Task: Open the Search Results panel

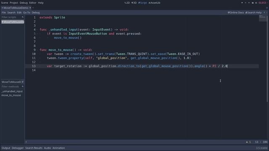Action: [x=34, y=148]
